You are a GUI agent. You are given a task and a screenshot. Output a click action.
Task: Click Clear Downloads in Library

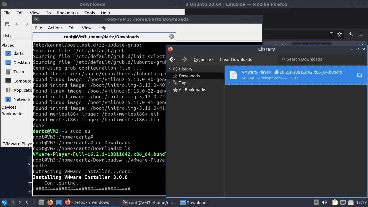(x=236, y=60)
